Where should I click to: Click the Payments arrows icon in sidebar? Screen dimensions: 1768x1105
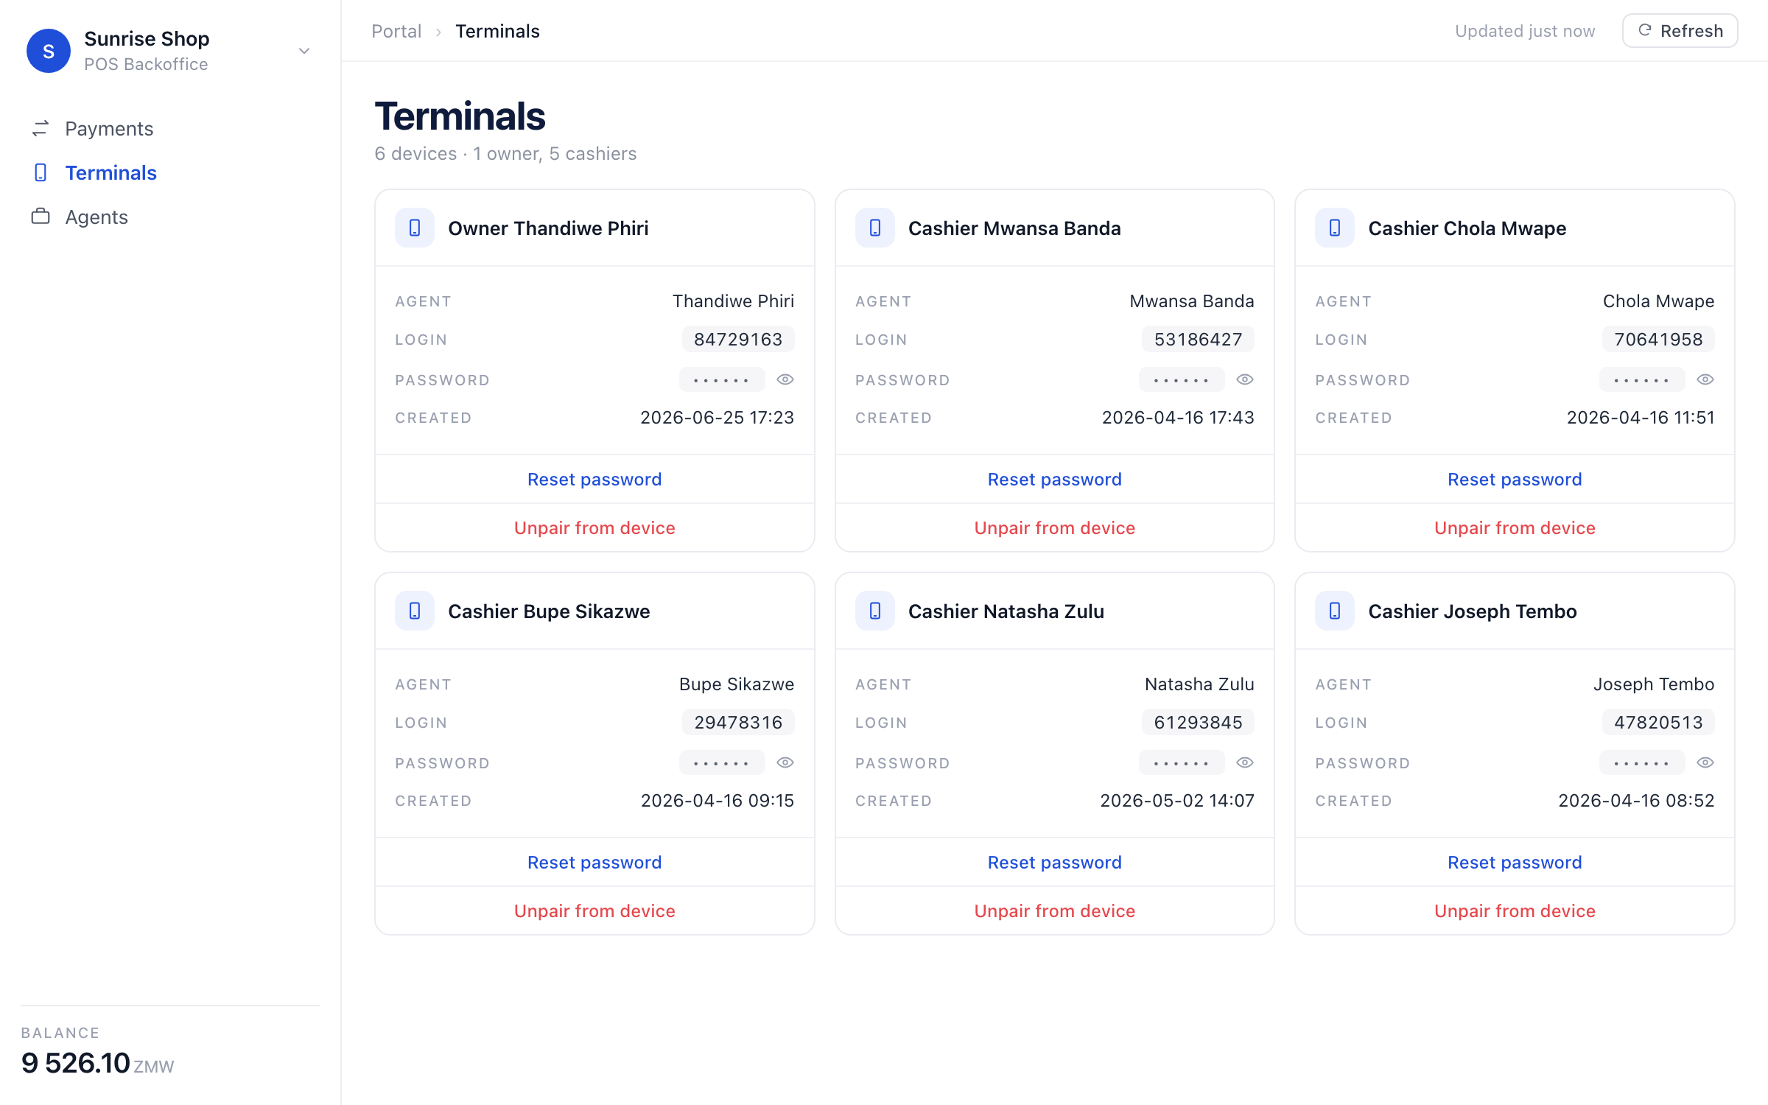[41, 128]
